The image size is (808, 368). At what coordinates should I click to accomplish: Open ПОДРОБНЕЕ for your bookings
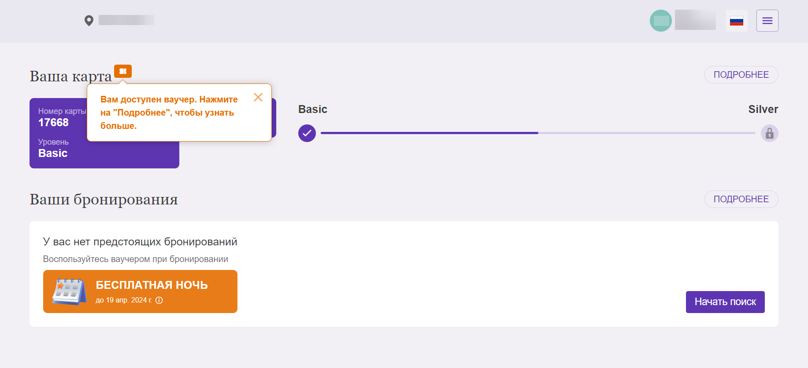[x=741, y=199]
